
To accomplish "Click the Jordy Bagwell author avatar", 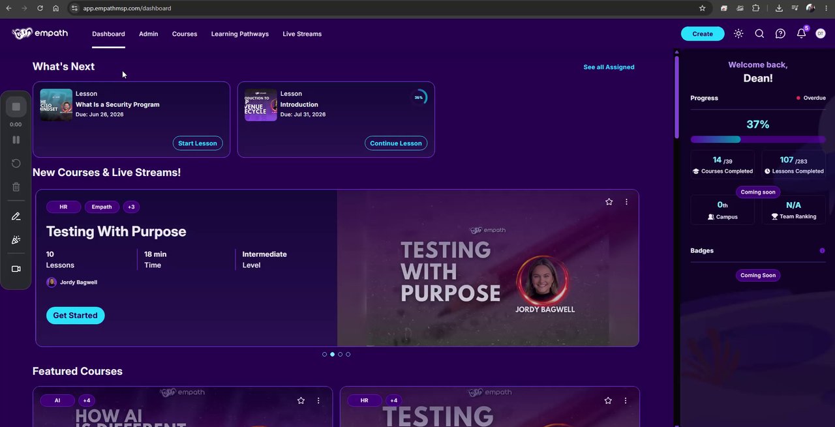I will [52, 282].
